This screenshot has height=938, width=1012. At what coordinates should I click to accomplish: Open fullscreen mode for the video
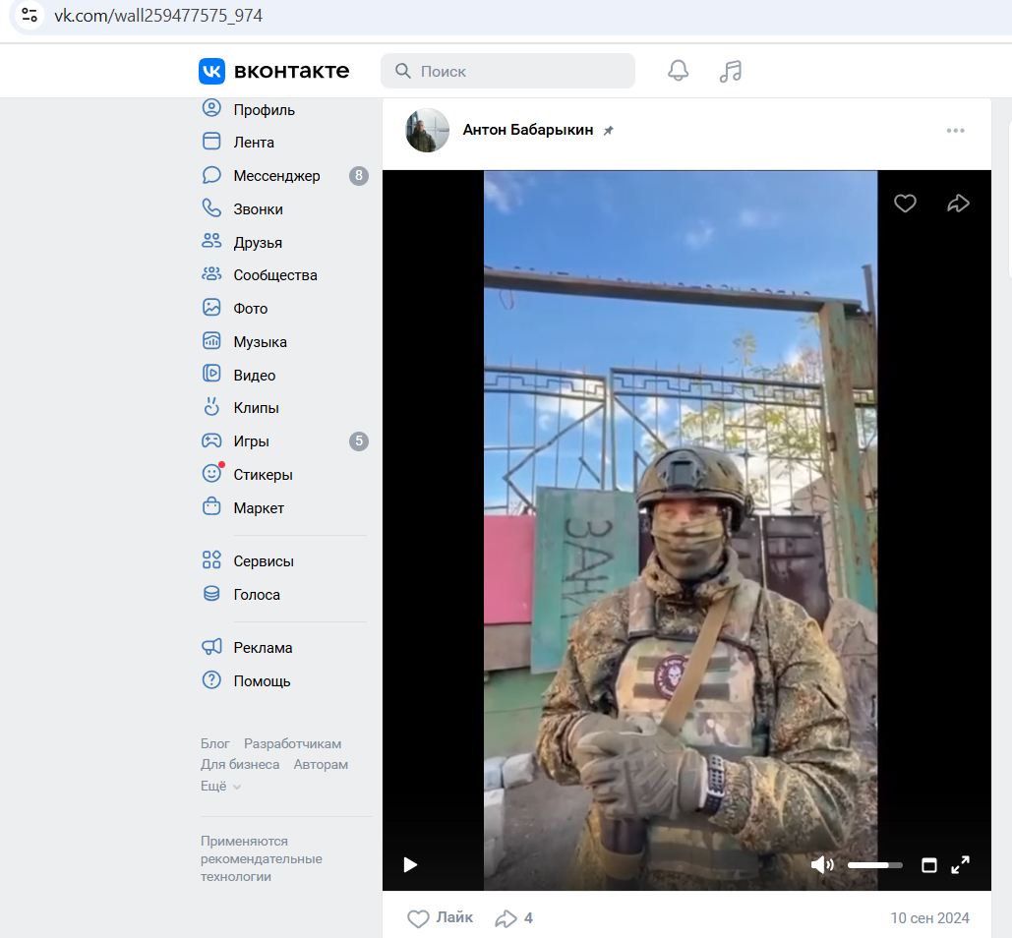[x=961, y=864]
